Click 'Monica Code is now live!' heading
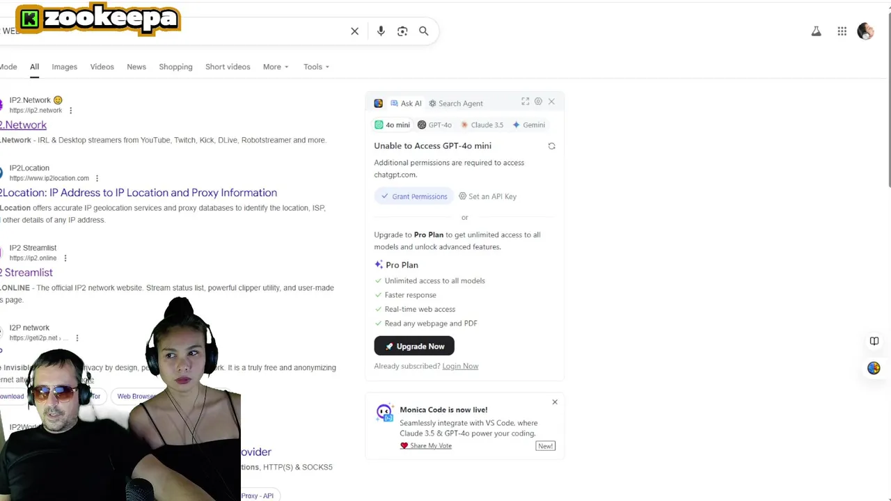The width and height of the screenshot is (891, 501). [x=443, y=410]
